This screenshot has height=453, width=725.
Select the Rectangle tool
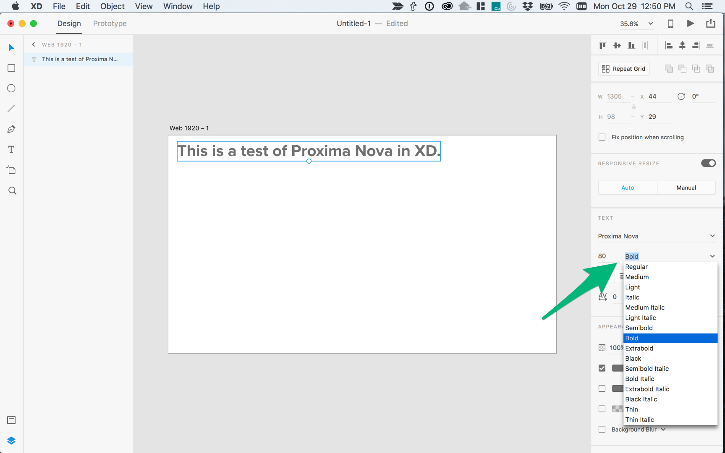[11, 68]
